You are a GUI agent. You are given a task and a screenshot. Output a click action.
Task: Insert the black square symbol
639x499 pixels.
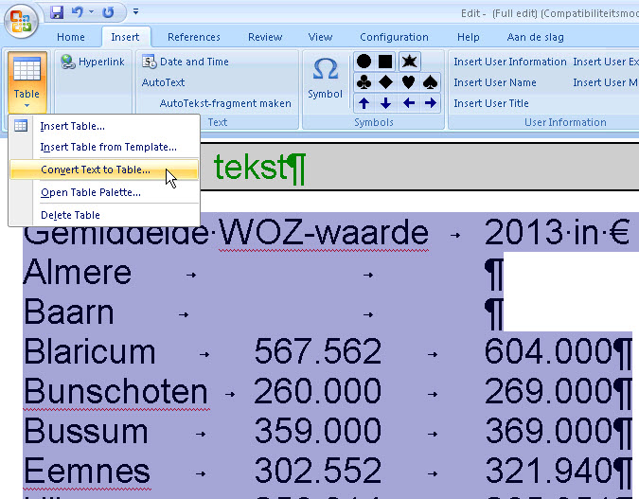[385, 62]
